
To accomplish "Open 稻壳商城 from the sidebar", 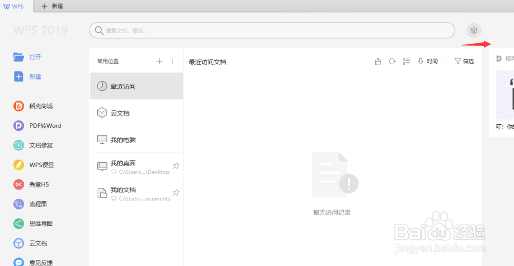I will point(33,106).
